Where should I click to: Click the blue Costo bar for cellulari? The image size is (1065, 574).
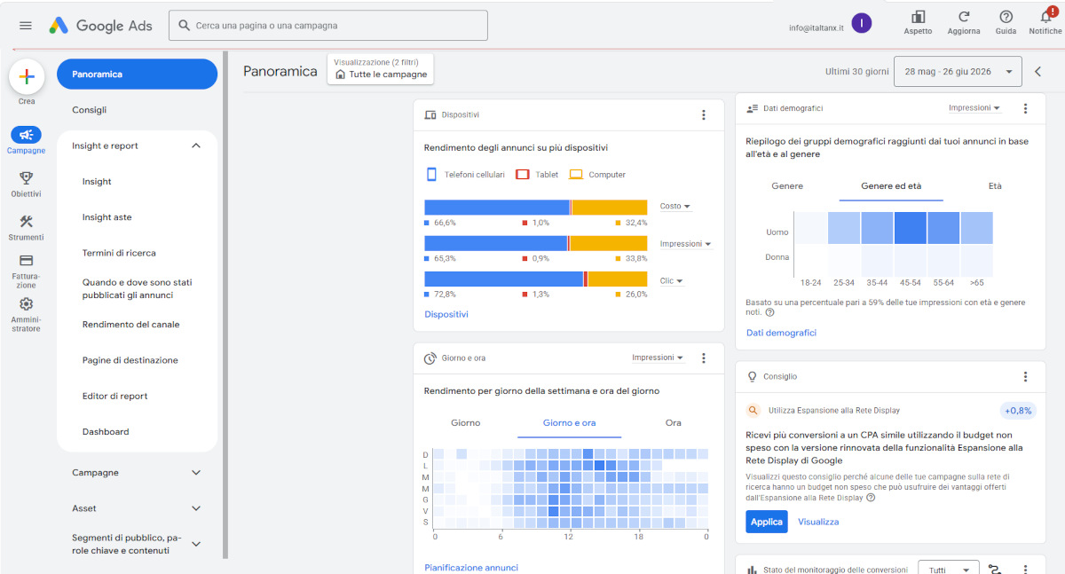pyautogui.click(x=497, y=207)
